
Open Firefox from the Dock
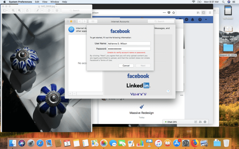[x=195, y=143]
